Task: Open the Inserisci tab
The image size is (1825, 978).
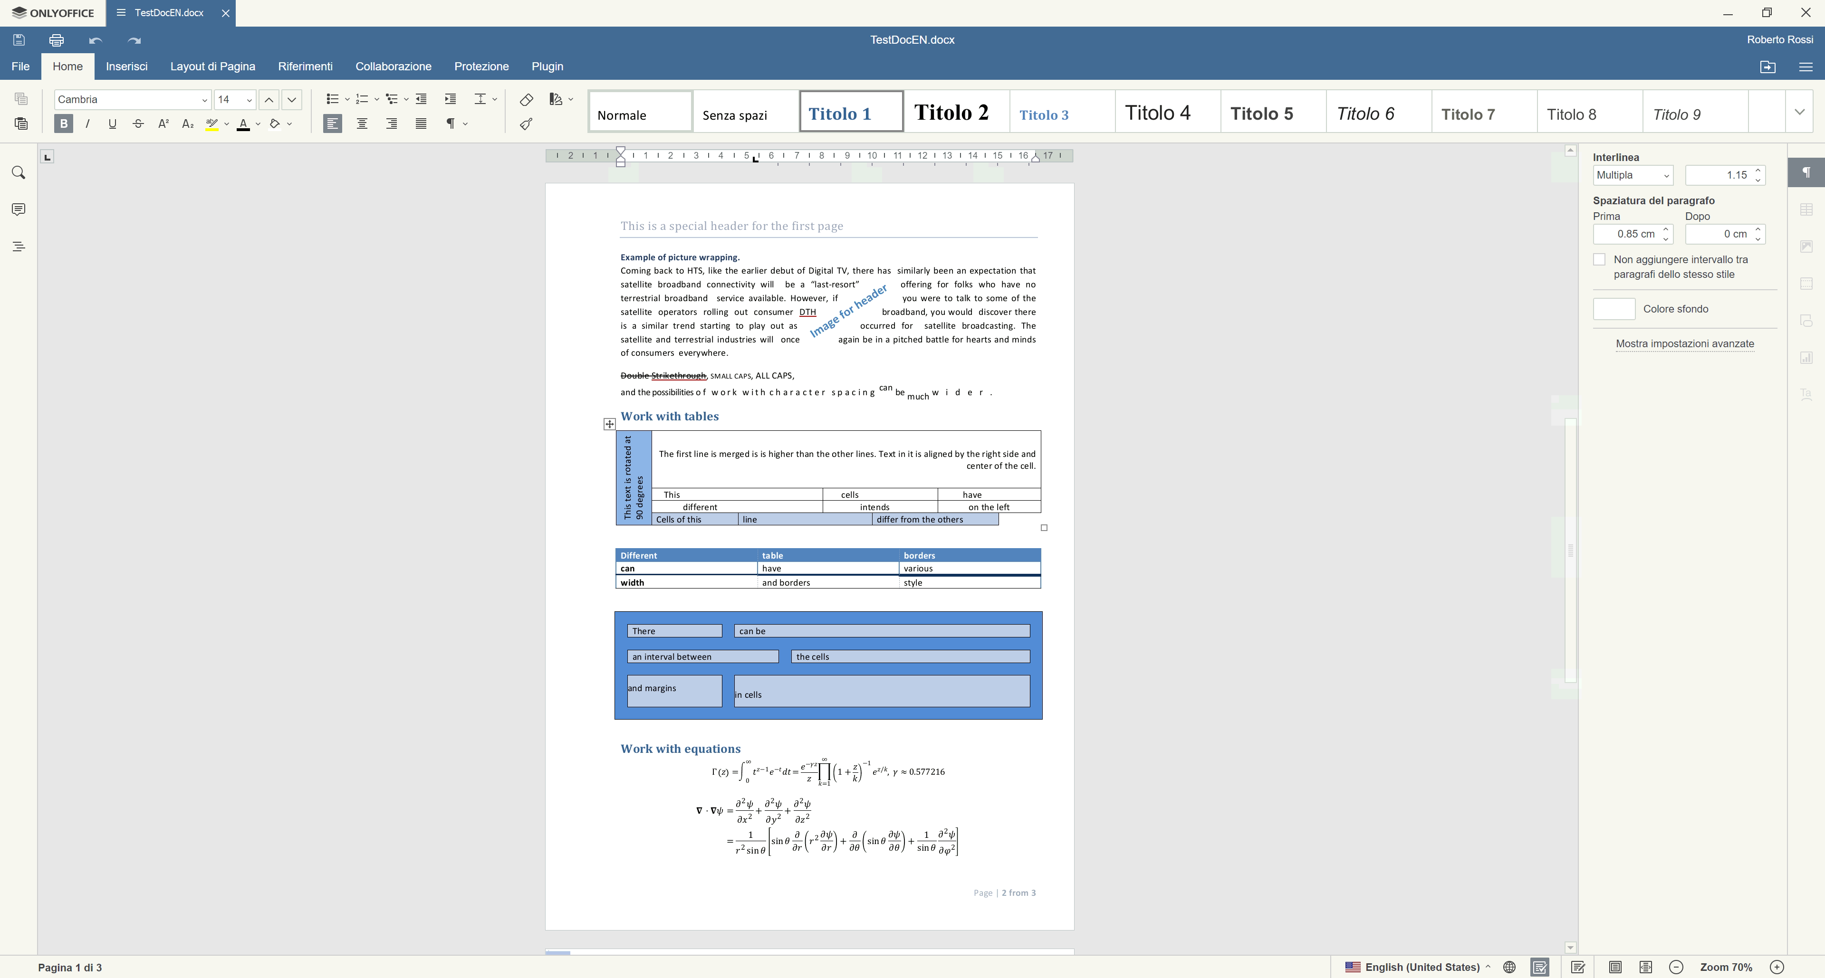Action: point(127,66)
